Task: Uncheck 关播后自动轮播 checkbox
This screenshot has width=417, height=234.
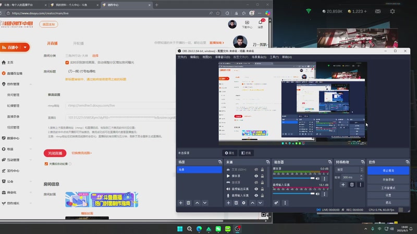Action: tap(46, 164)
